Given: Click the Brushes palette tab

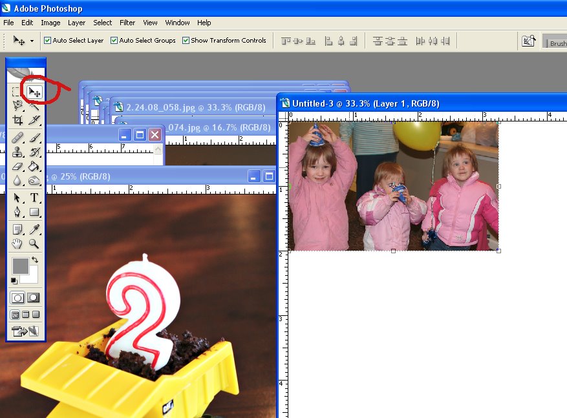Looking at the screenshot, I should pos(556,43).
